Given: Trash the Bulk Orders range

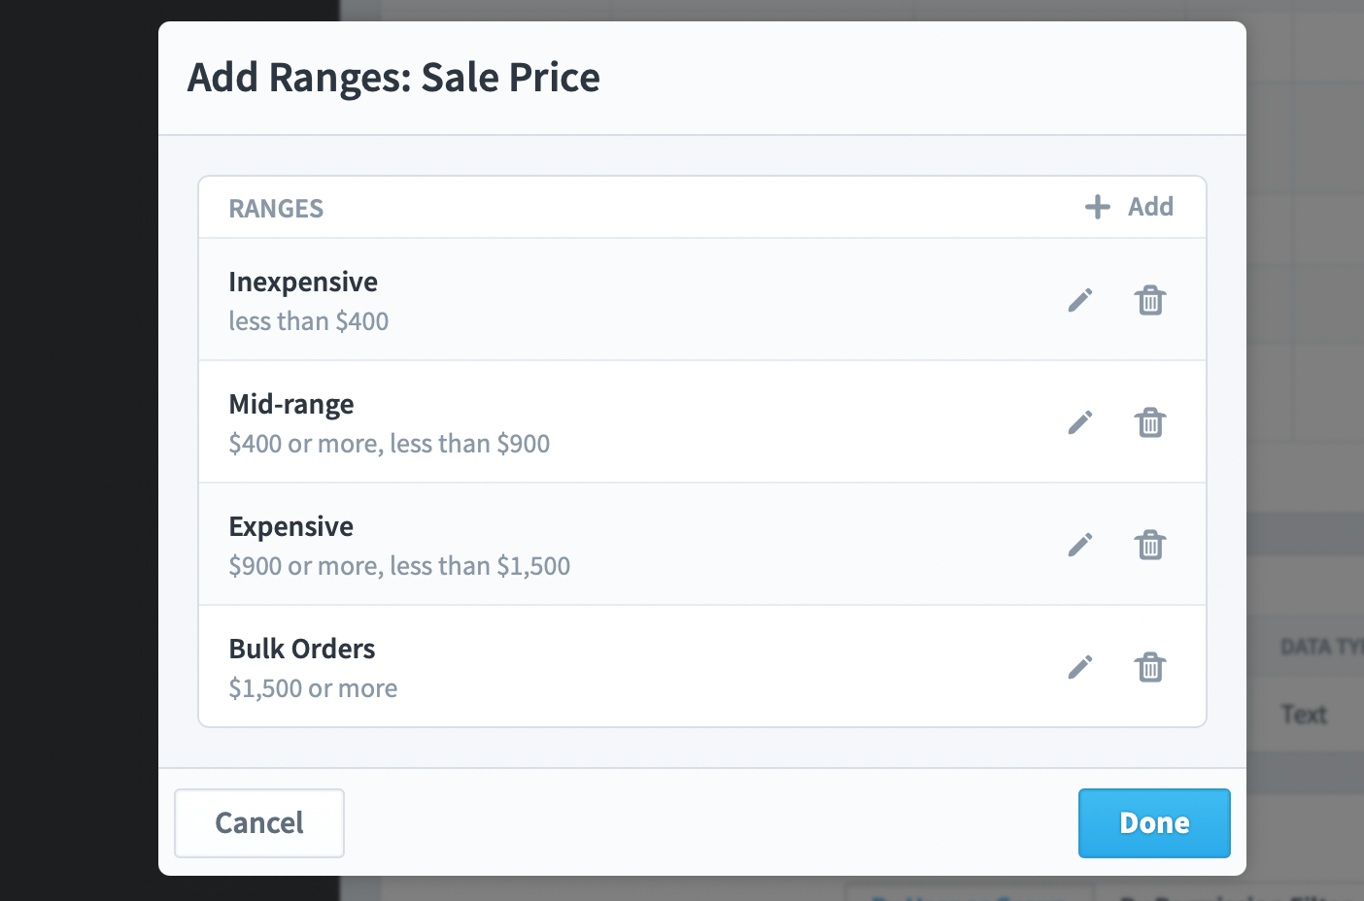Looking at the screenshot, I should (1150, 667).
